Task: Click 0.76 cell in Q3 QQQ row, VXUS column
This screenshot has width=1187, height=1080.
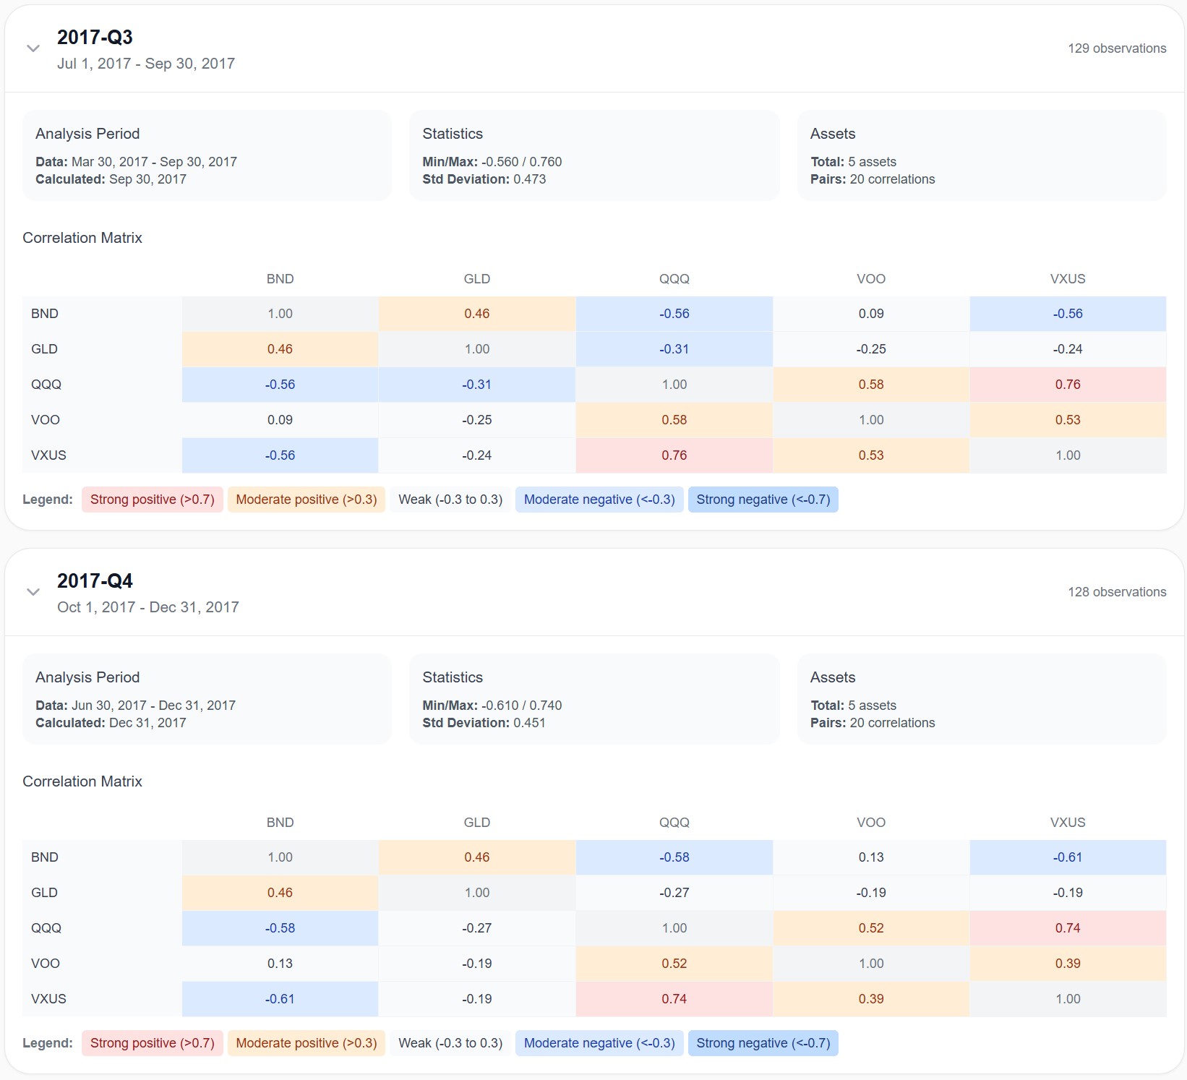Action: [x=1068, y=385]
